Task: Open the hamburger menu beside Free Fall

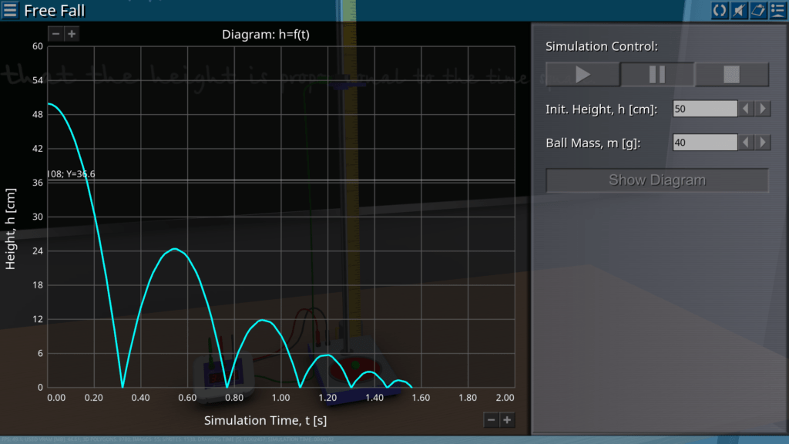Action: [10, 10]
